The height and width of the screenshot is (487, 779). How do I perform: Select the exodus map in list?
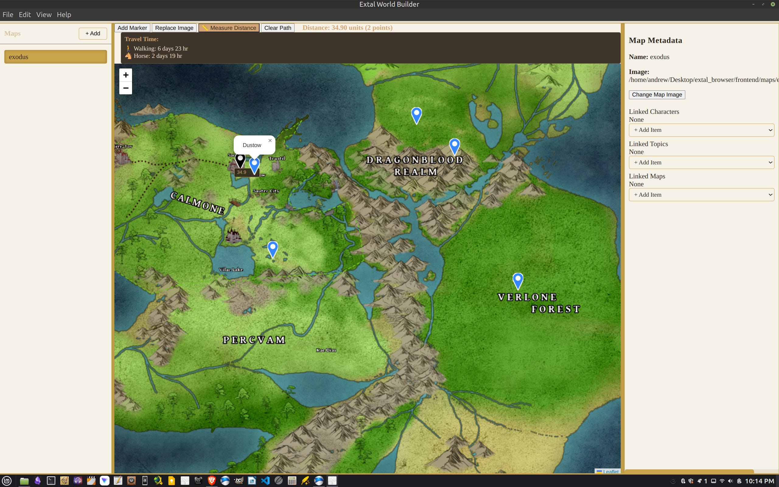(55, 57)
